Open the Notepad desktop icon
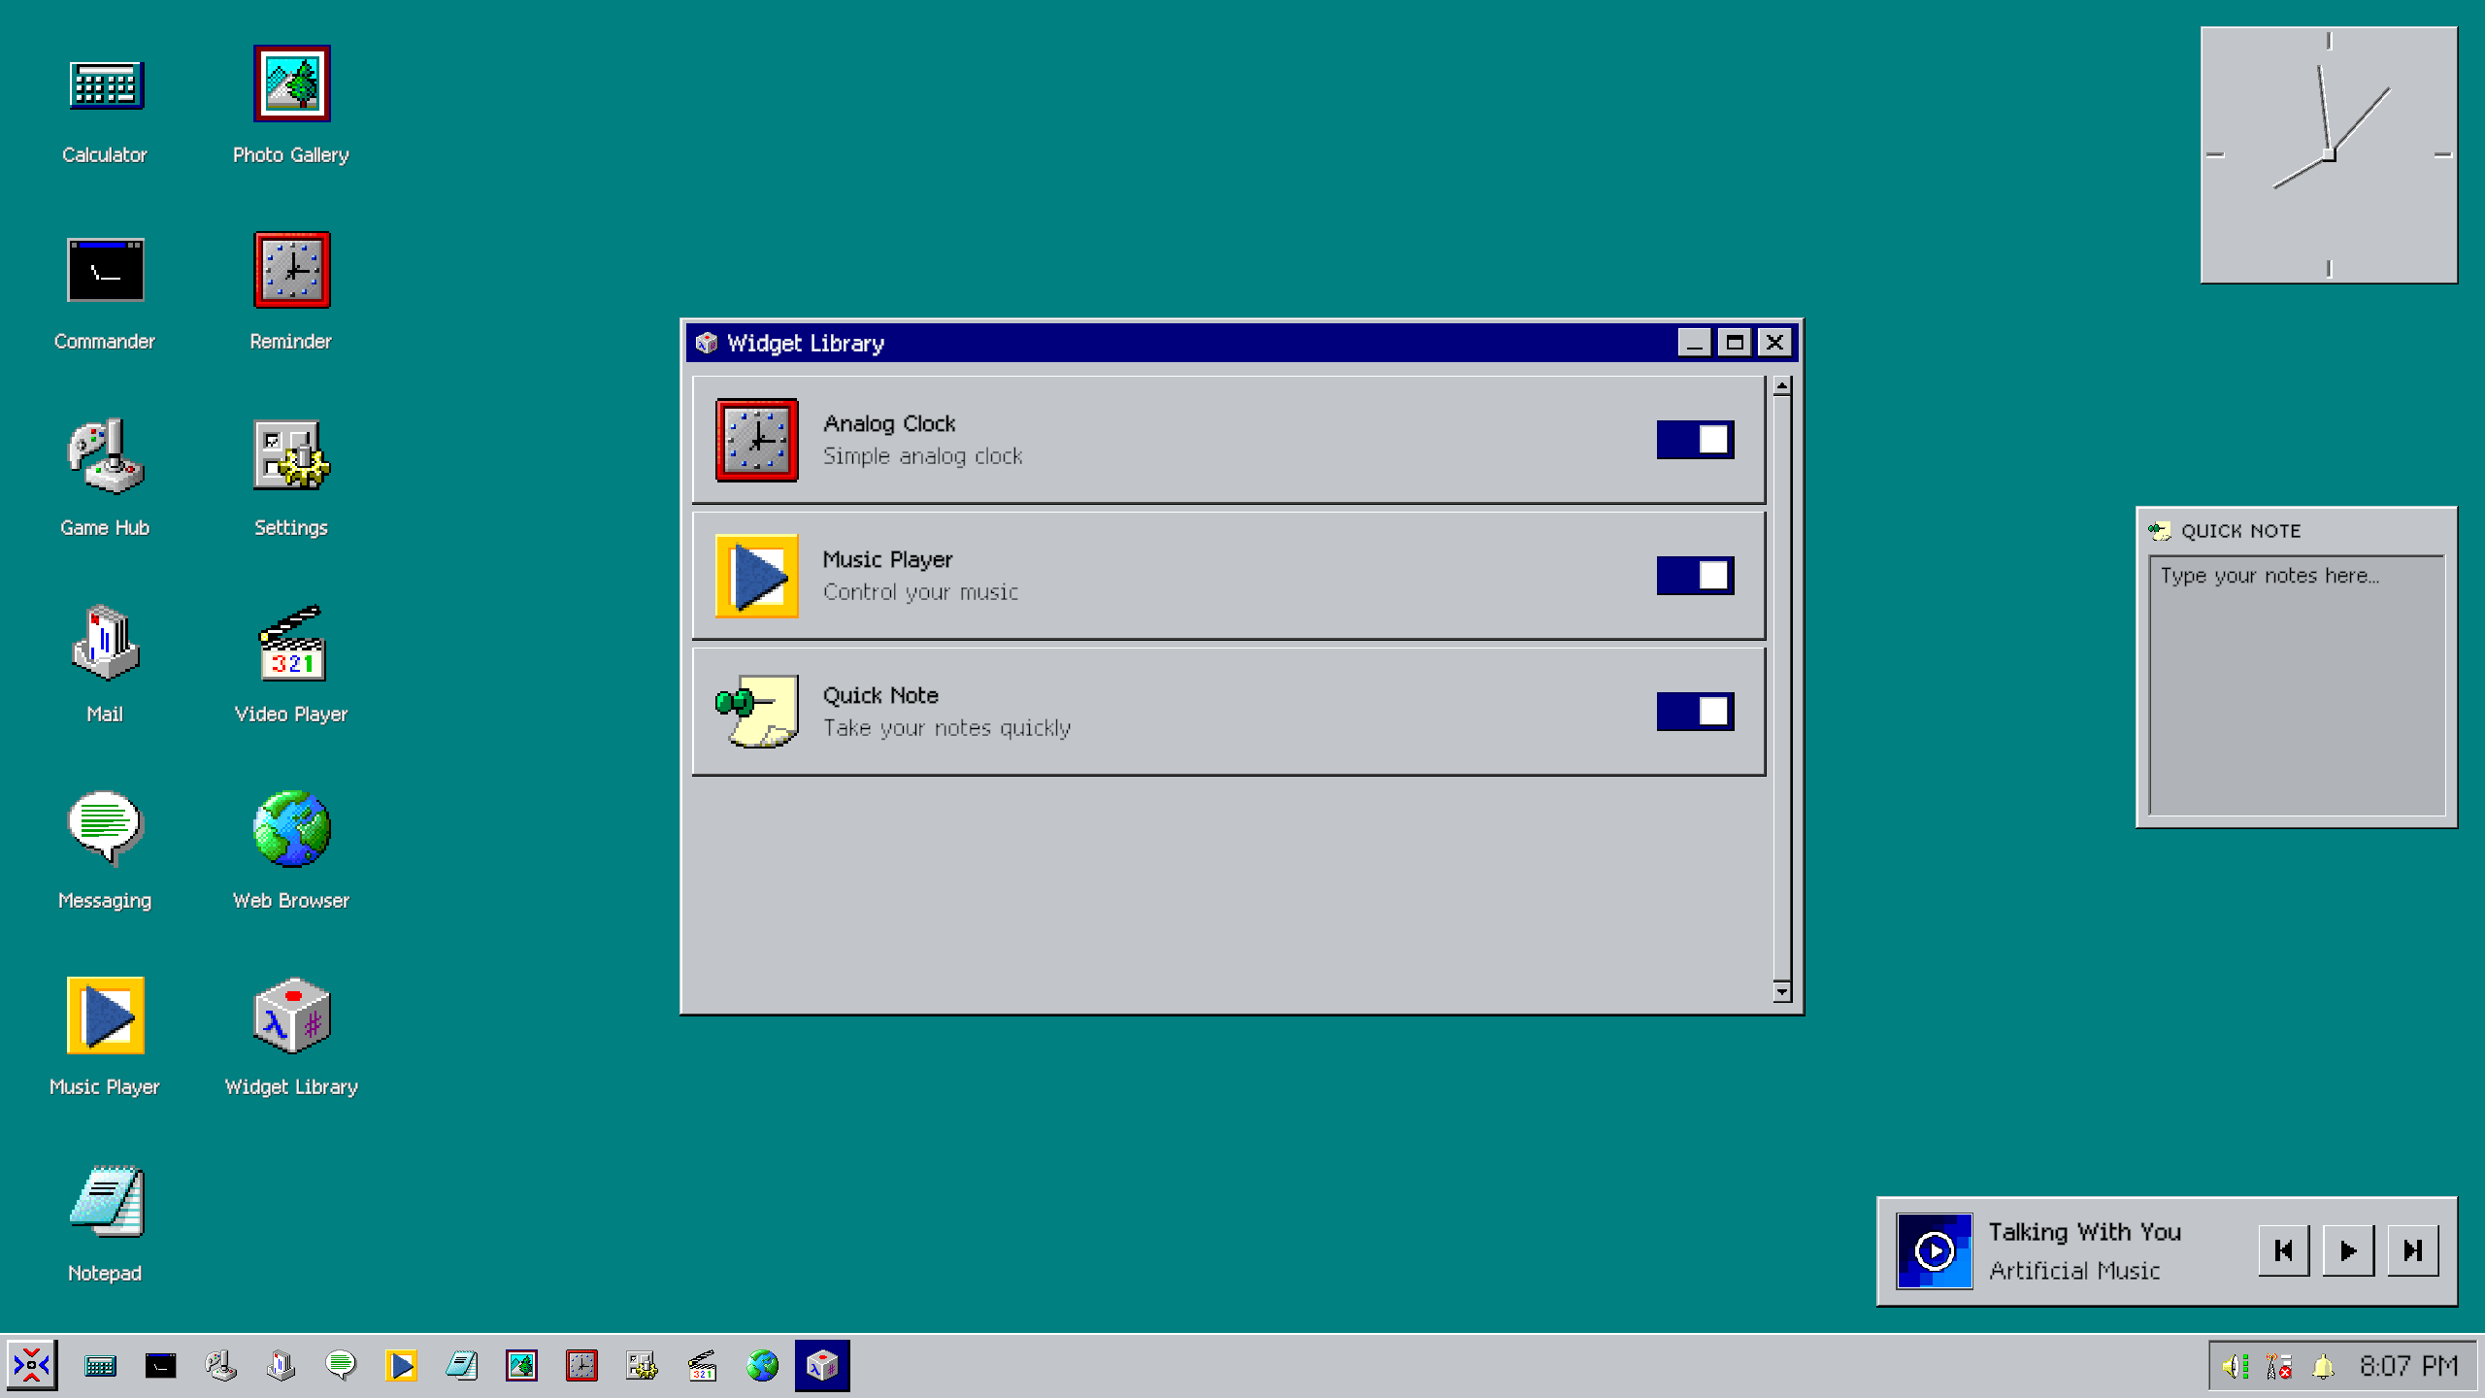 pyautogui.click(x=105, y=1204)
